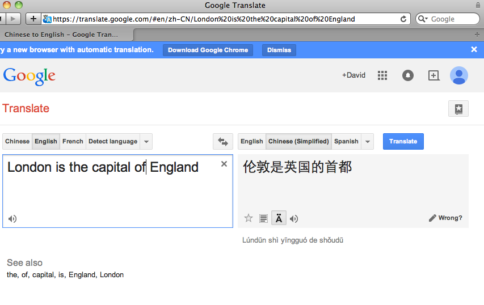Star the translation to save it
Viewport: 484px width, 305px height.
[x=248, y=218]
